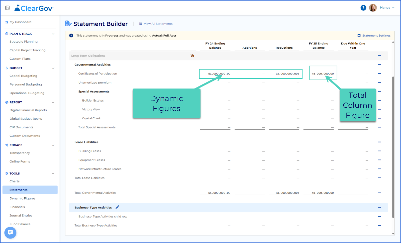Open the Nancy user dropdown
401x243 pixels.
[387, 8]
